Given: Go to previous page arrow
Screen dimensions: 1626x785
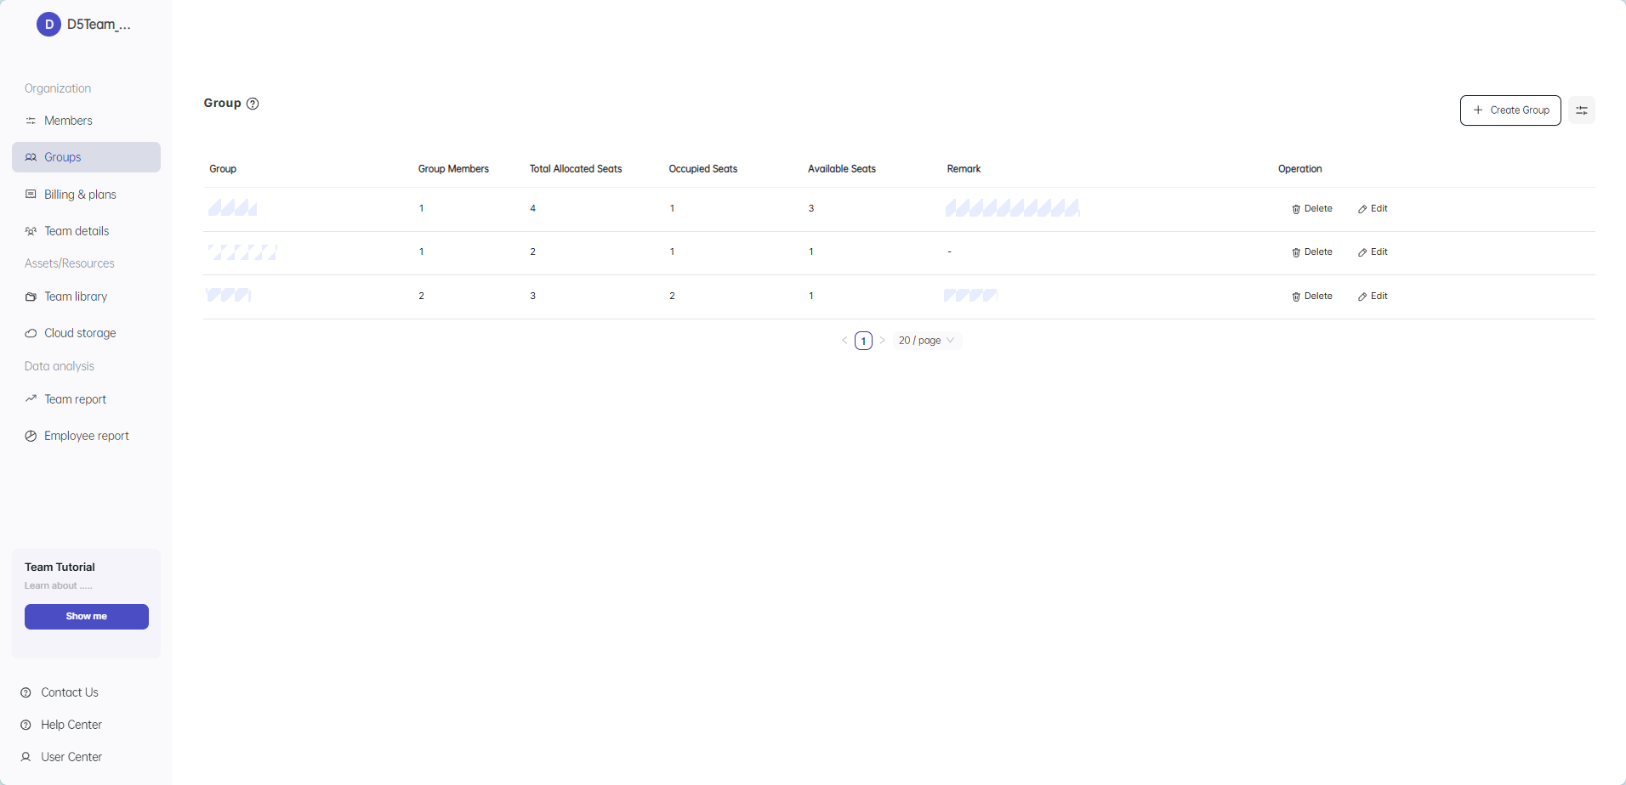Looking at the screenshot, I should coord(844,341).
